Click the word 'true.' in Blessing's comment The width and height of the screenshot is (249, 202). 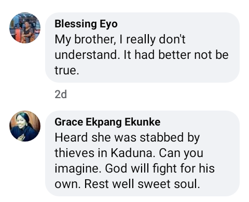click(67, 70)
